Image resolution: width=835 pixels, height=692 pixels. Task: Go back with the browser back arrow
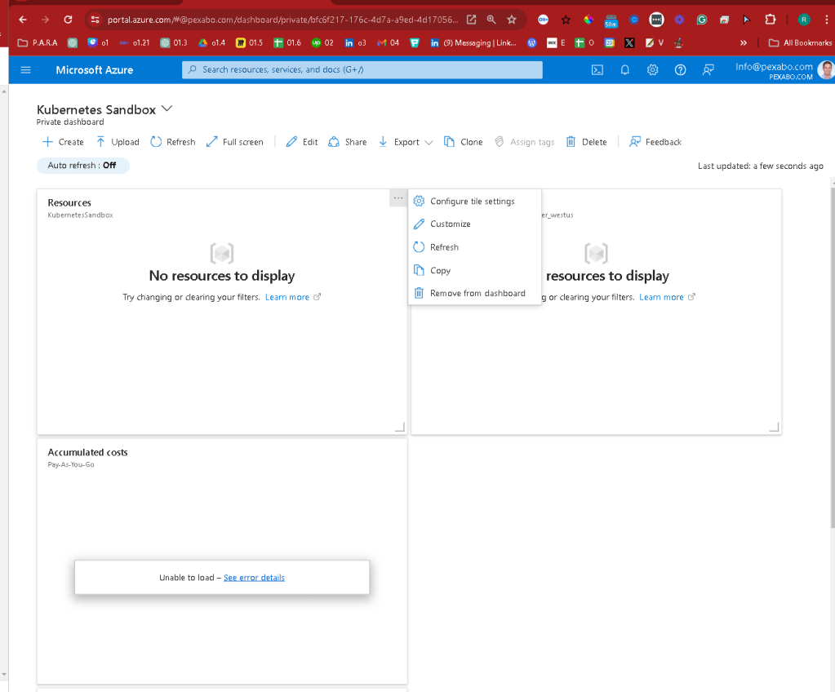[22, 20]
